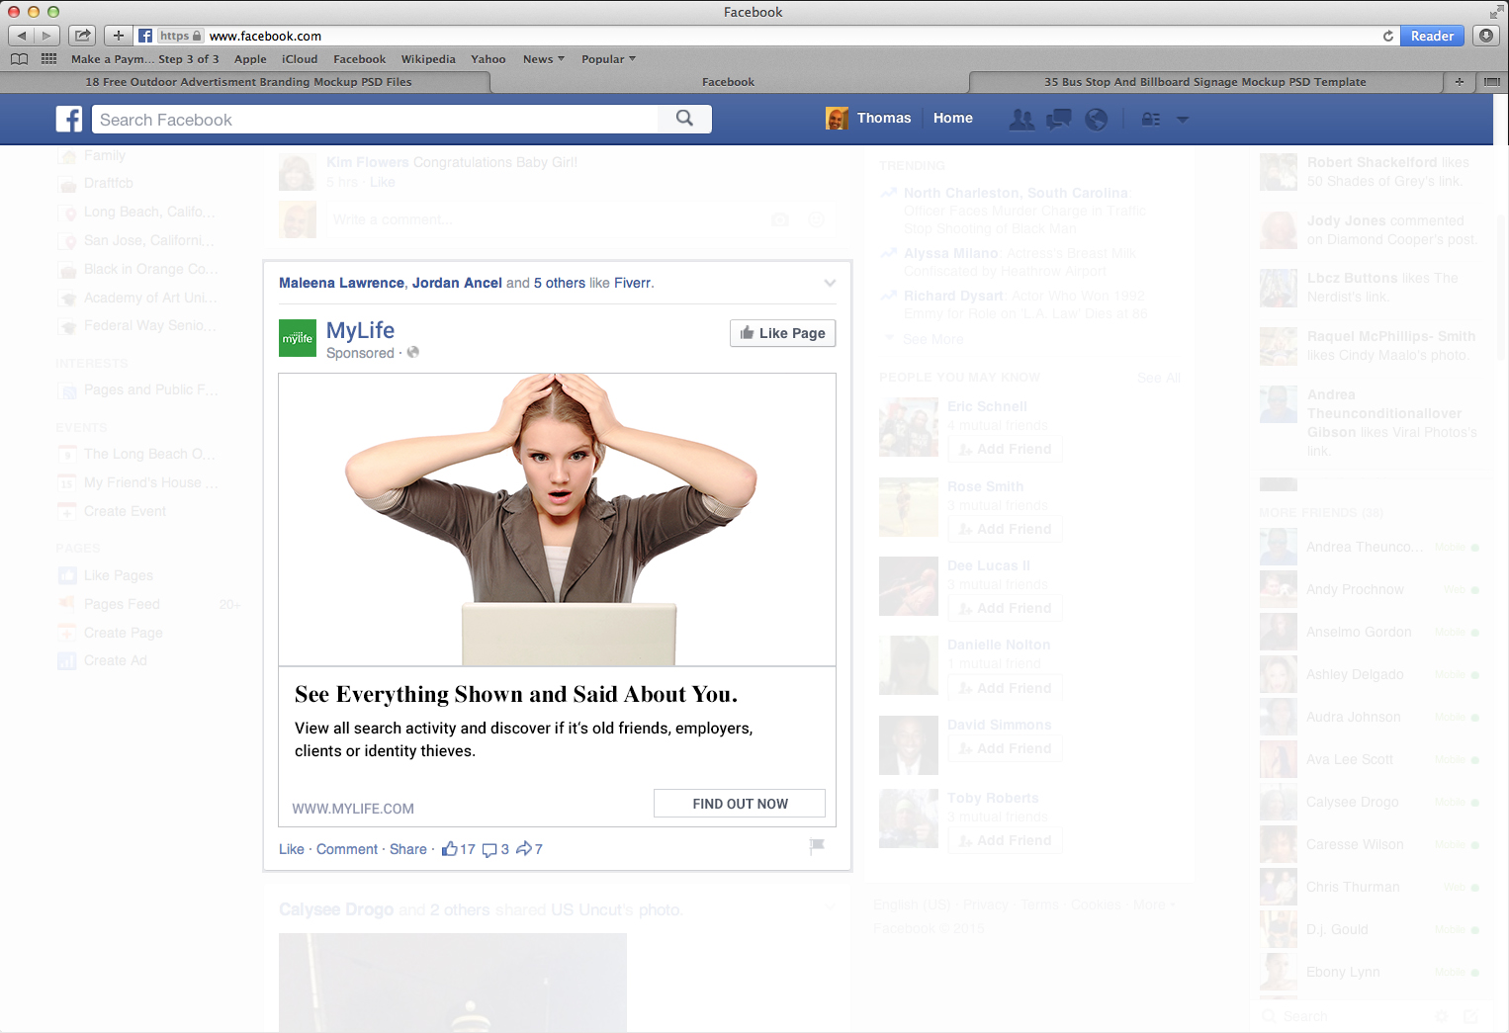Switch to the 35 Bus Stop Billboard tab
Viewport: 1509px width, 1033px height.
(1204, 82)
